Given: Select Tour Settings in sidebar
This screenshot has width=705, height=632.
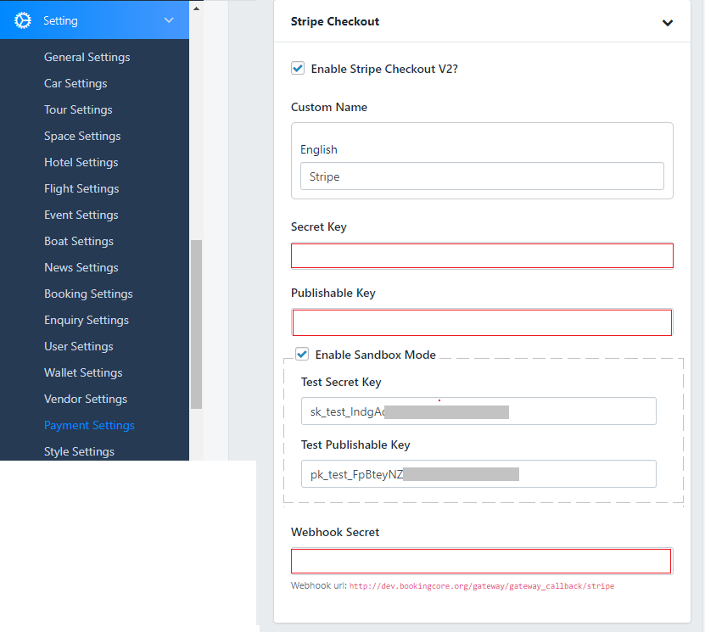Looking at the screenshot, I should coord(78,110).
